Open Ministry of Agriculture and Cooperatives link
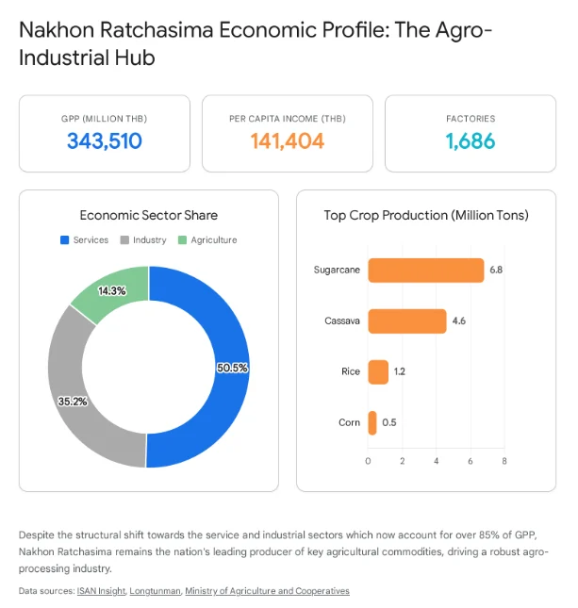578x608 pixels. click(267, 590)
